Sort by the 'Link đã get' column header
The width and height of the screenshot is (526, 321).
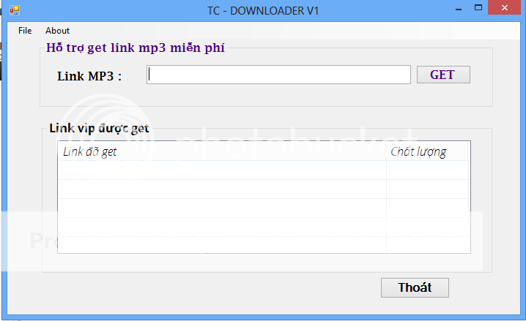click(x=222, y=151)
